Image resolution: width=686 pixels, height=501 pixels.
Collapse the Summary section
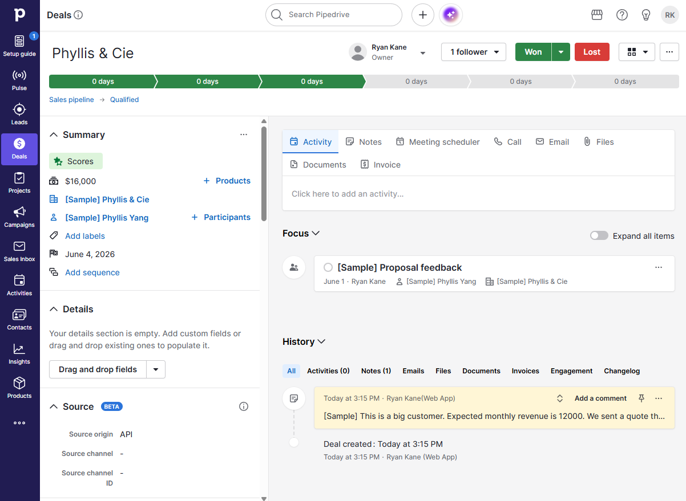coord(54,135)
